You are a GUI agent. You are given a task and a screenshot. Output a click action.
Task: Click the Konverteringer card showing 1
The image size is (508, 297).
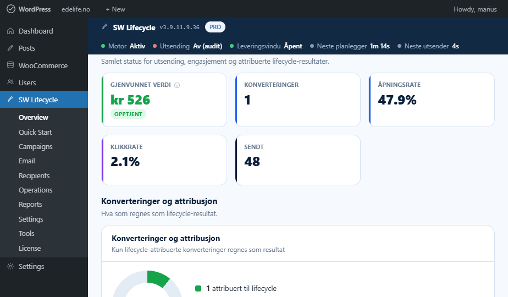click(298, 100)
